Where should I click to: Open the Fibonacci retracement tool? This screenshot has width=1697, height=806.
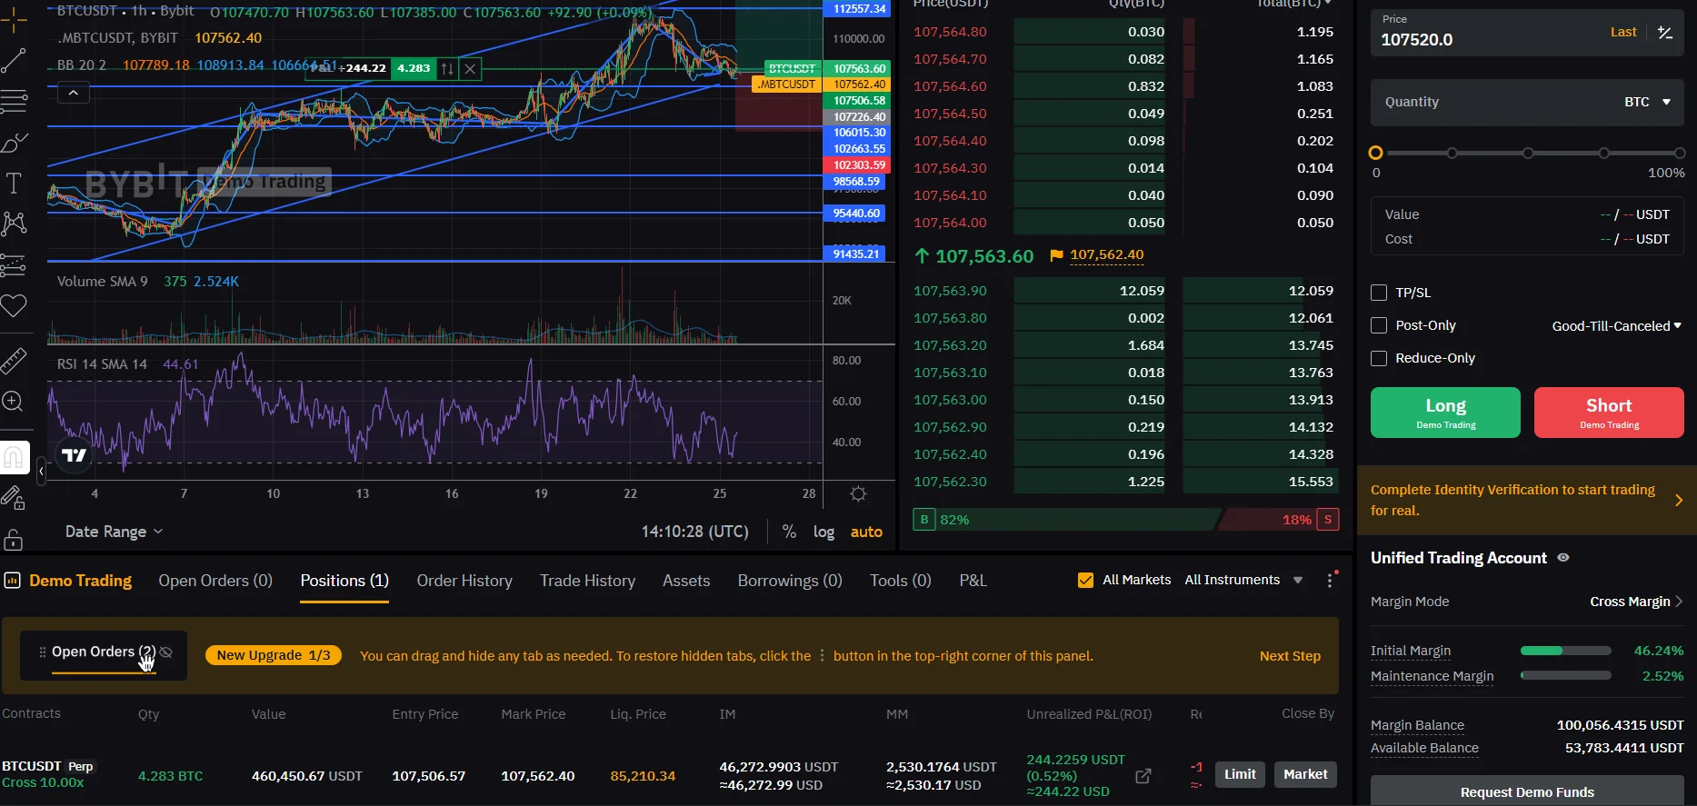coord(14,101)
